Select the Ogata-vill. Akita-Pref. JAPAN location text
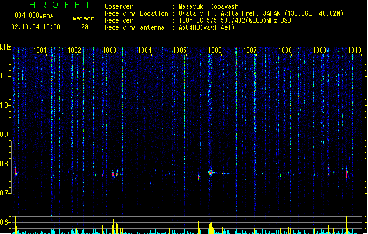 [x=261, y=13]
